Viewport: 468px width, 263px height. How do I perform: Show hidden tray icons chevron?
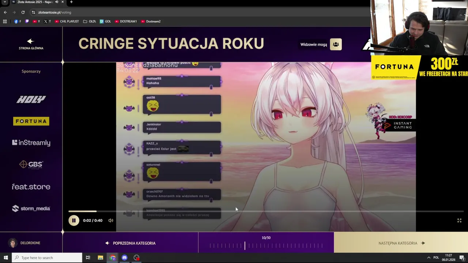pos(429,258)
